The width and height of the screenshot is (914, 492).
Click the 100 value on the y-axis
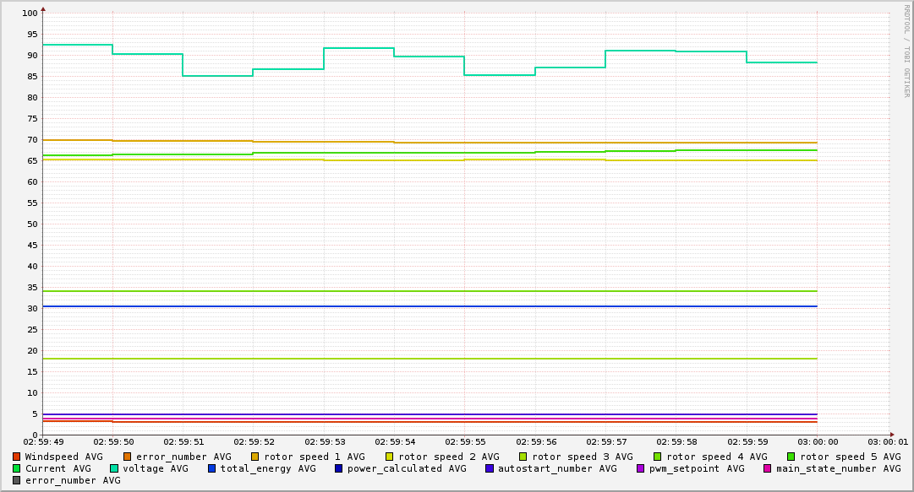30,14
